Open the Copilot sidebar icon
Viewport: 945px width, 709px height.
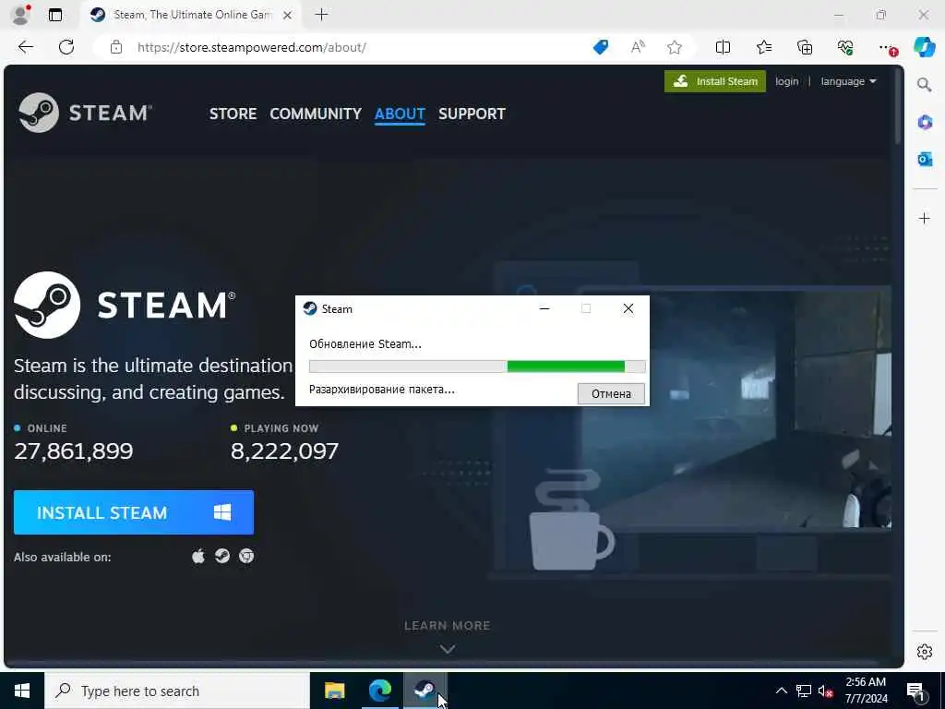point(925,47)
